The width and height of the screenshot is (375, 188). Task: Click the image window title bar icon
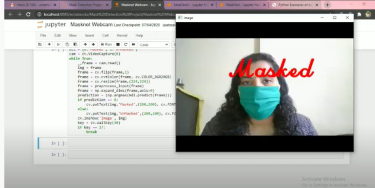[x=180, y=18]
